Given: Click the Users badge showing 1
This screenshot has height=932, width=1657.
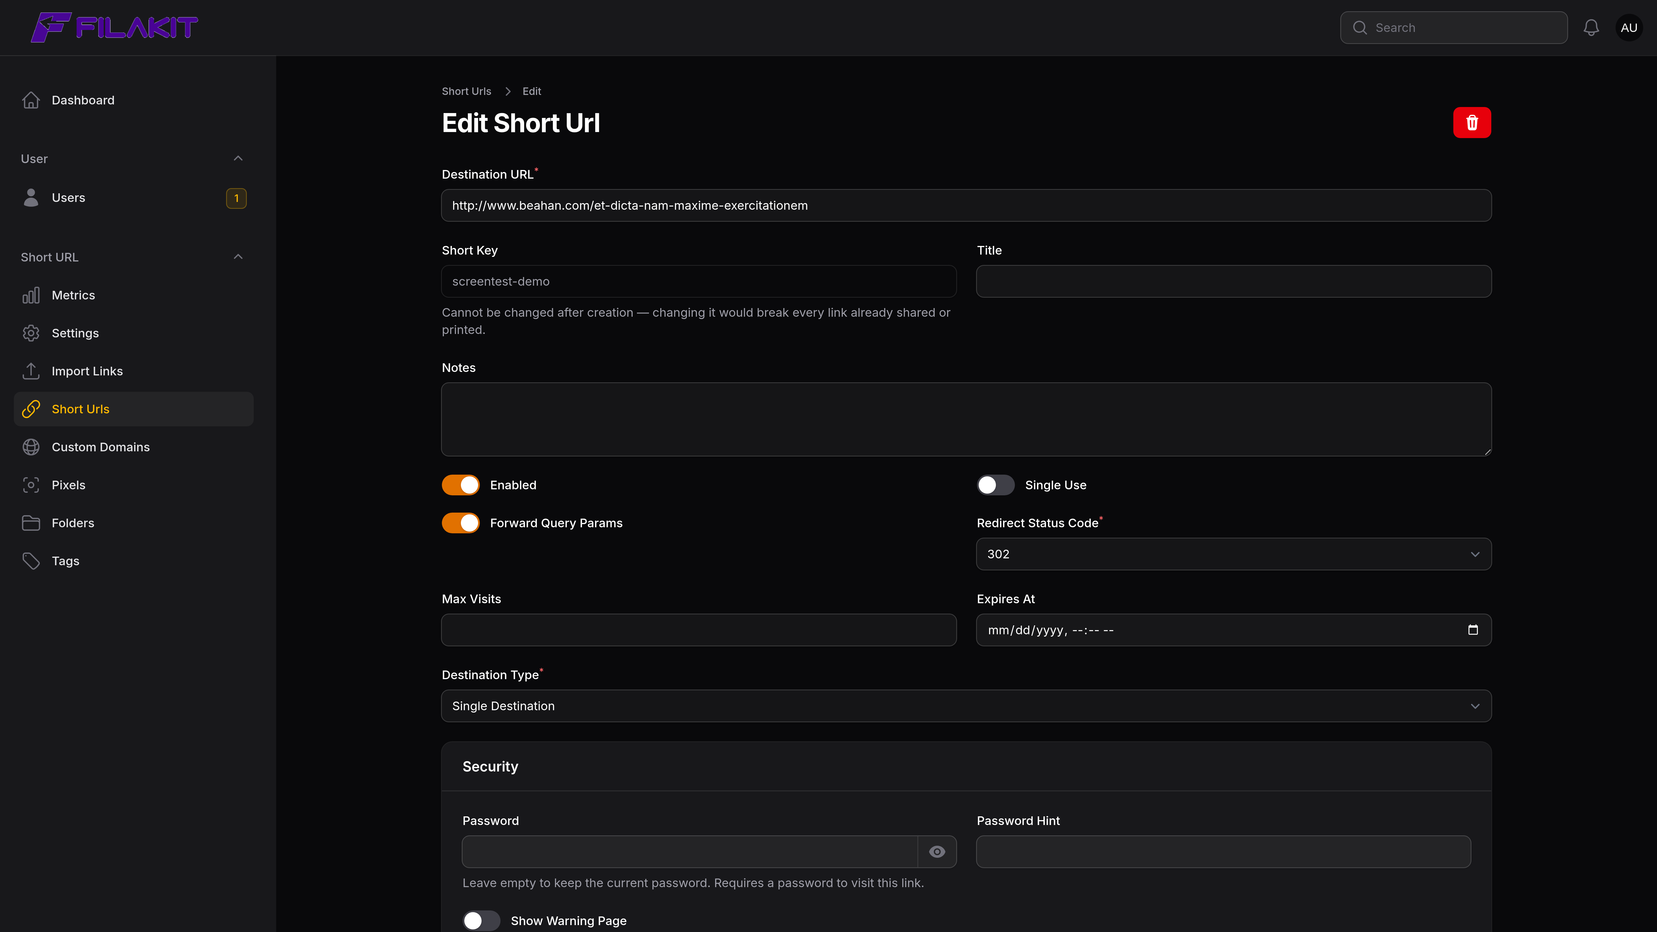Looking at the screenshot, I should [x=236, y=198].
